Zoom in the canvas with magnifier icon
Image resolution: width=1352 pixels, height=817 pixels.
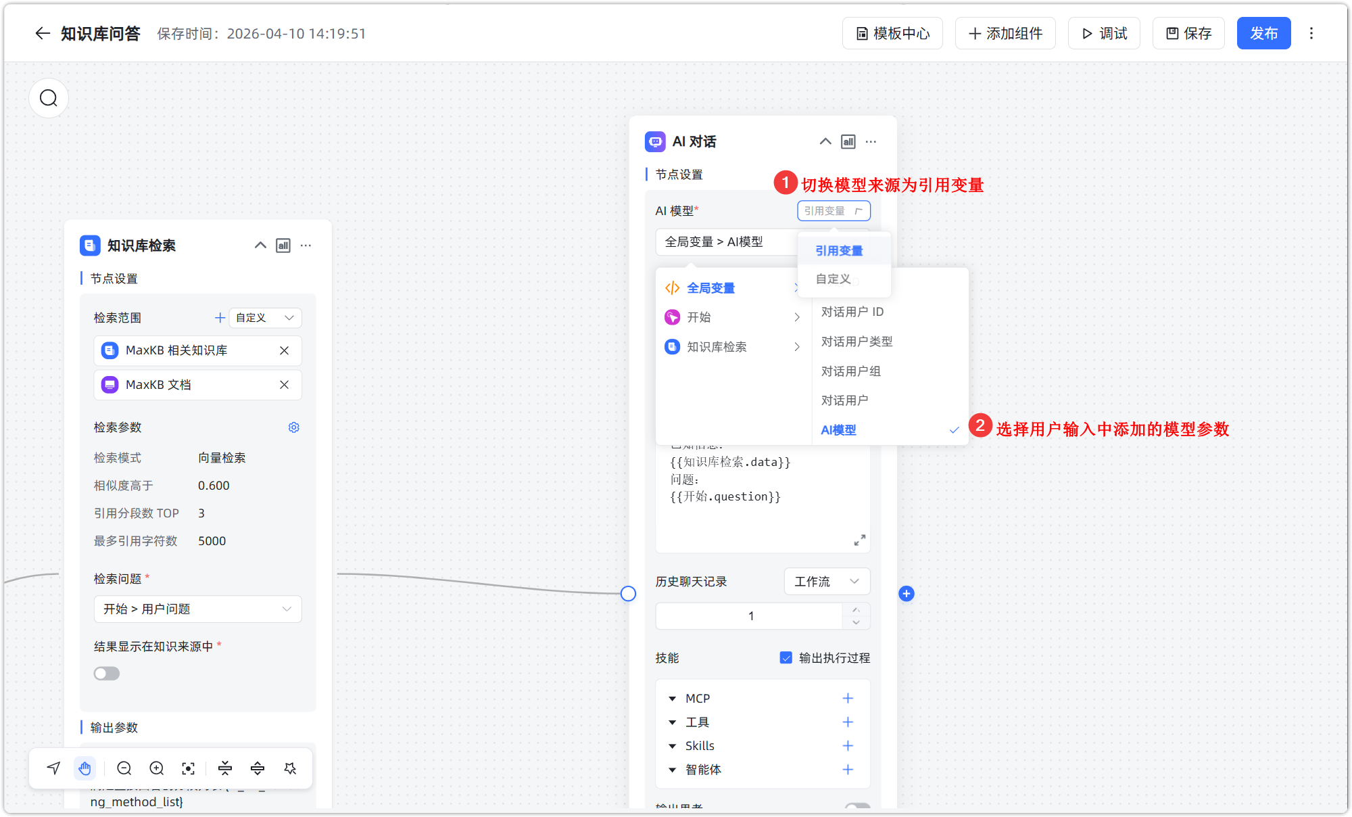coord(156,768)
